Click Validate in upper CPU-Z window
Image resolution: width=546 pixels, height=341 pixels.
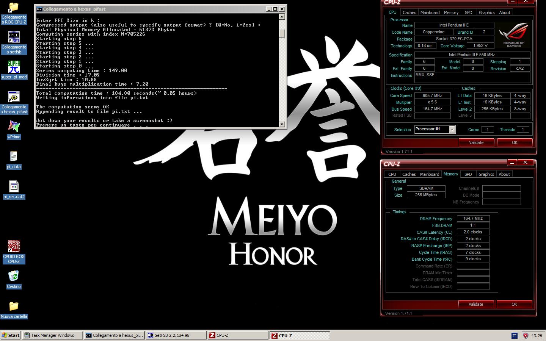476,142
